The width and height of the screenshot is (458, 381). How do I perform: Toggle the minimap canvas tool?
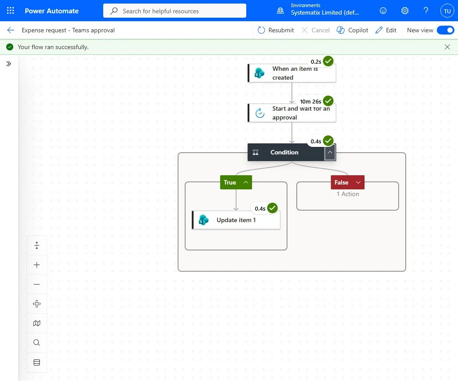(x=37, y=323)
